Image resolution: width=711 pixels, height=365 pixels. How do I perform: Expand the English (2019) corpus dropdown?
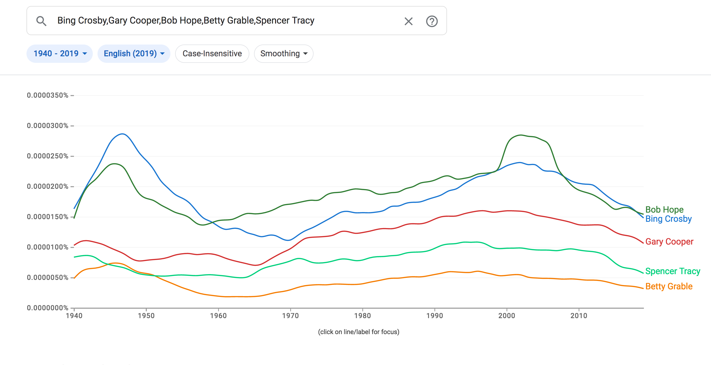[134, 53]
